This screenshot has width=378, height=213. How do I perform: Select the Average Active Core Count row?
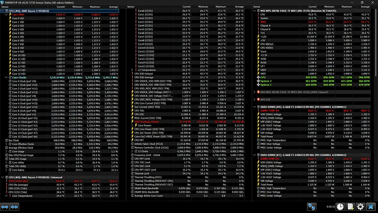185,196
